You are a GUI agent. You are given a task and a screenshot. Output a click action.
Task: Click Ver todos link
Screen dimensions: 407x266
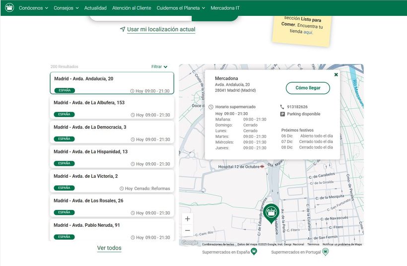pyautogui.click(x=109, y=248)
